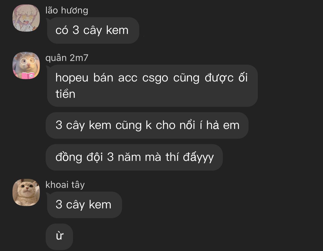Click the word "csgo" in quân's message
The width and height of the screenshot is (323, 251).
[155, 78]
